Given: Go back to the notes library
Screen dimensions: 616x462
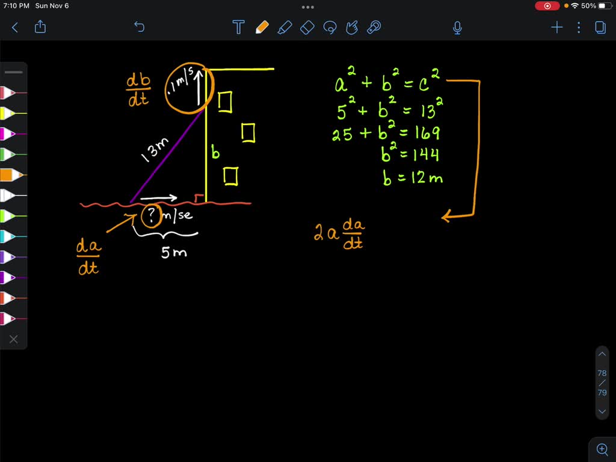Looking at the screenshot, I should (15, 27).
